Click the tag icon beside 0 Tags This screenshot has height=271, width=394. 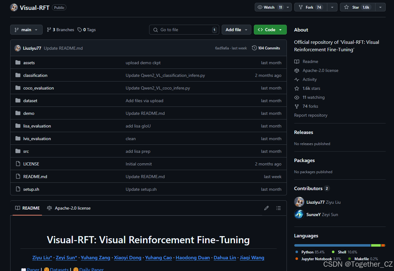[80, 30]
